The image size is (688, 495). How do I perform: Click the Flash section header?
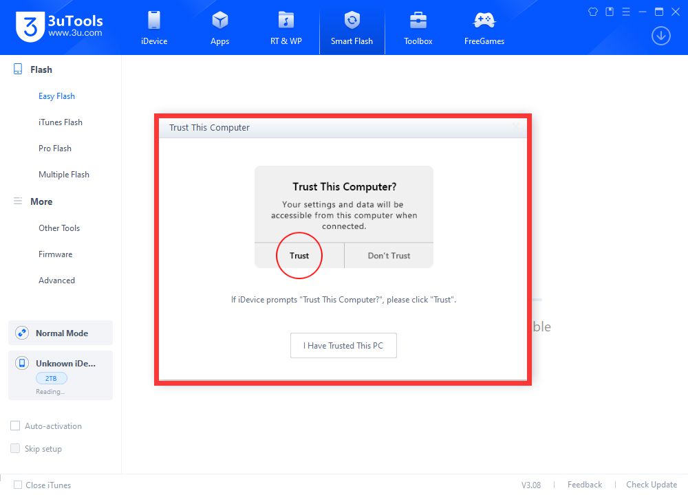tap(41, 69)
